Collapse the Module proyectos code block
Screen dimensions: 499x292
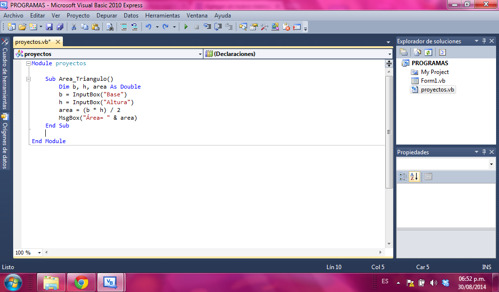coord(28,64)
